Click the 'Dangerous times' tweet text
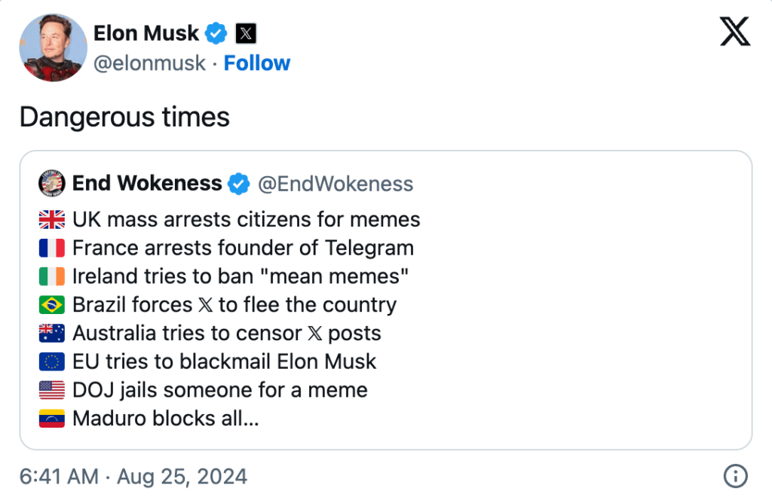This screenshot has width=772, height=503. click(124, 117)
